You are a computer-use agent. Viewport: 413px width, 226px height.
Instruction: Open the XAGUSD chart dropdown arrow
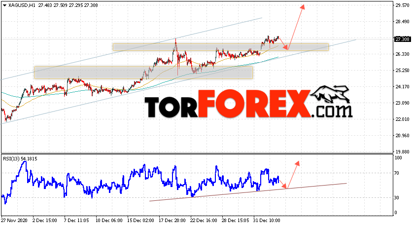coord(4,5)
